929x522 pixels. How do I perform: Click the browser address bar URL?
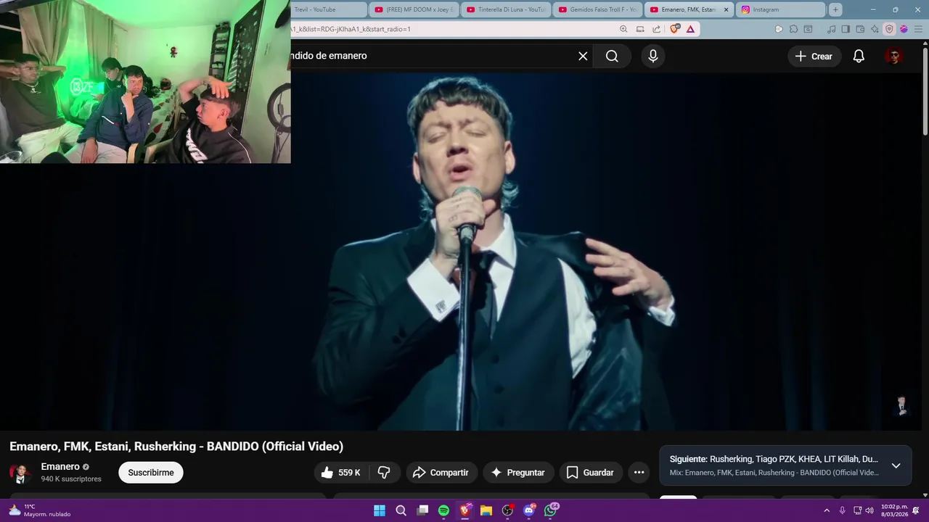point(350,29)
